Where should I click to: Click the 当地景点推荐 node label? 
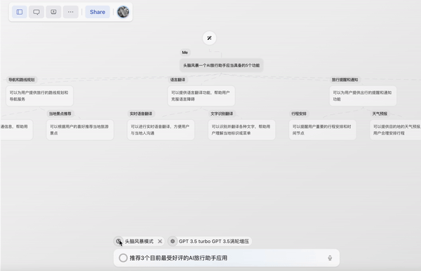coord(60,113)
